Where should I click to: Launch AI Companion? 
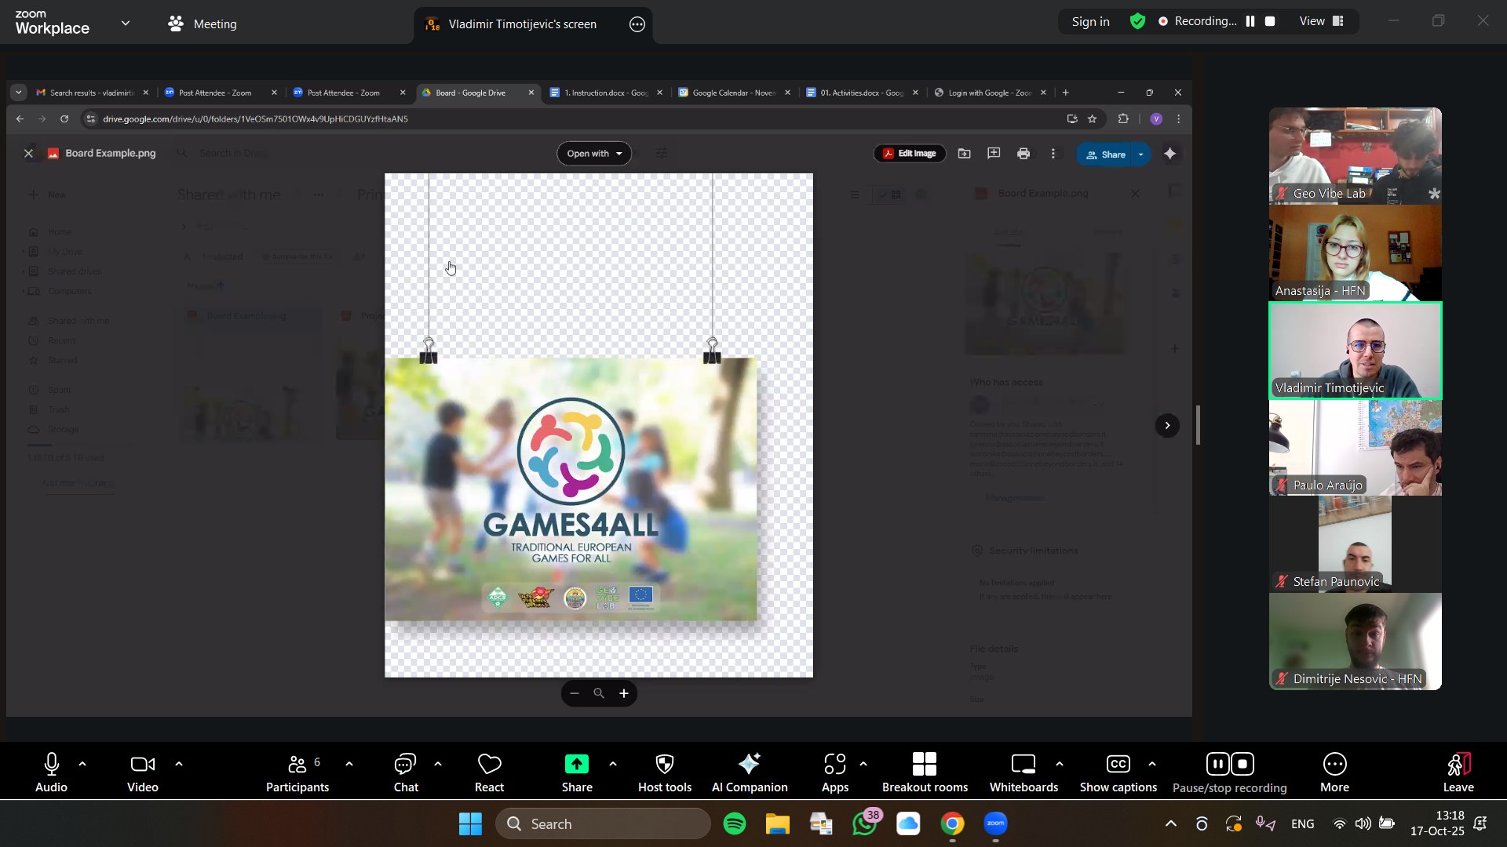coord(750,772)
